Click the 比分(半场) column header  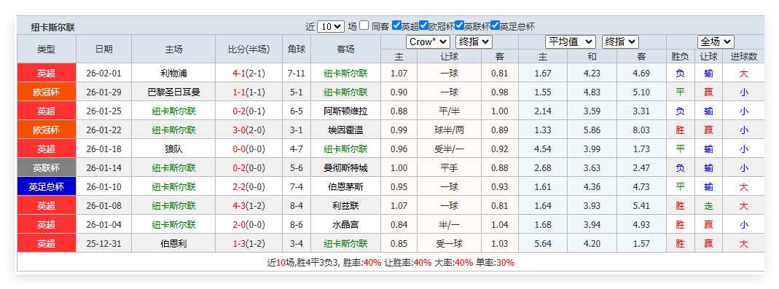pyautogui.click(x=248, y=50)
